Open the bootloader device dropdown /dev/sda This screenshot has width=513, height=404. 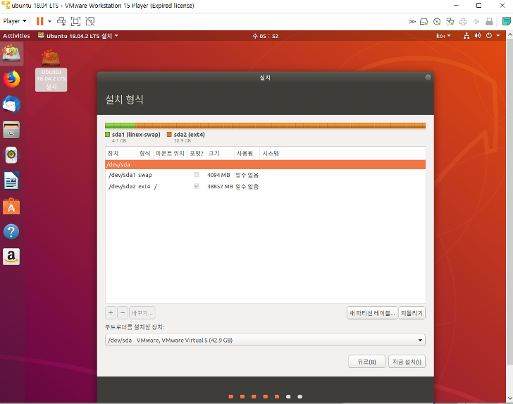(x=265, y=340)
